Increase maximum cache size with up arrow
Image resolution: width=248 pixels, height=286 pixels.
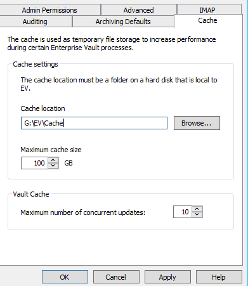click(x=53, y=160)
